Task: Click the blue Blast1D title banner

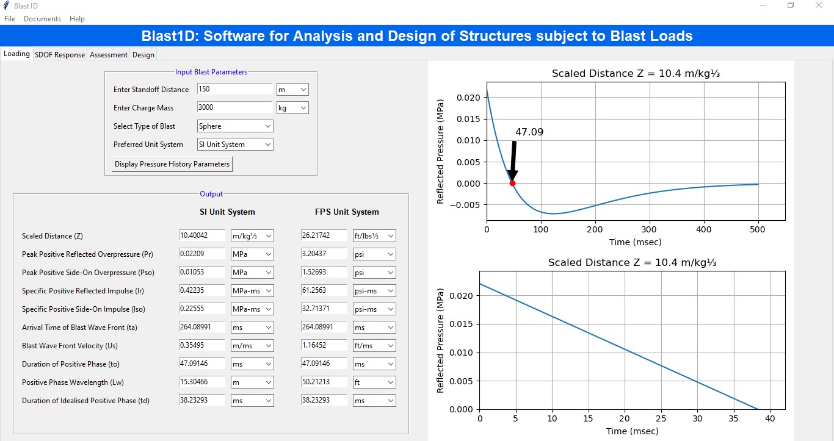Action: point(417,35)
